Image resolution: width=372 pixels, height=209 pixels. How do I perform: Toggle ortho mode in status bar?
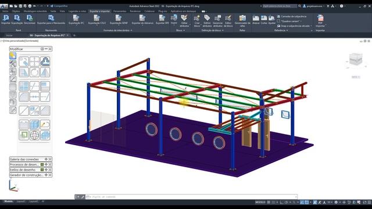point(281,202)
